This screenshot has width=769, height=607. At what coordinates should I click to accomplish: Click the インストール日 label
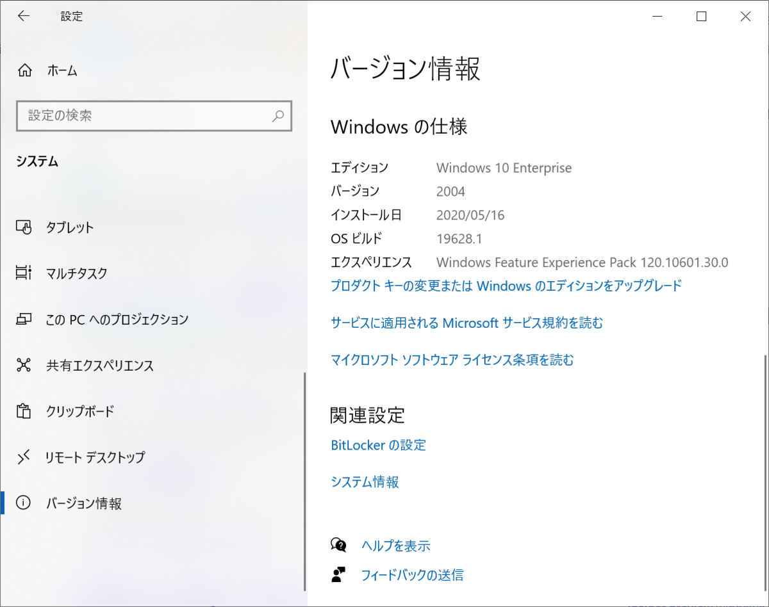point(367,215)
